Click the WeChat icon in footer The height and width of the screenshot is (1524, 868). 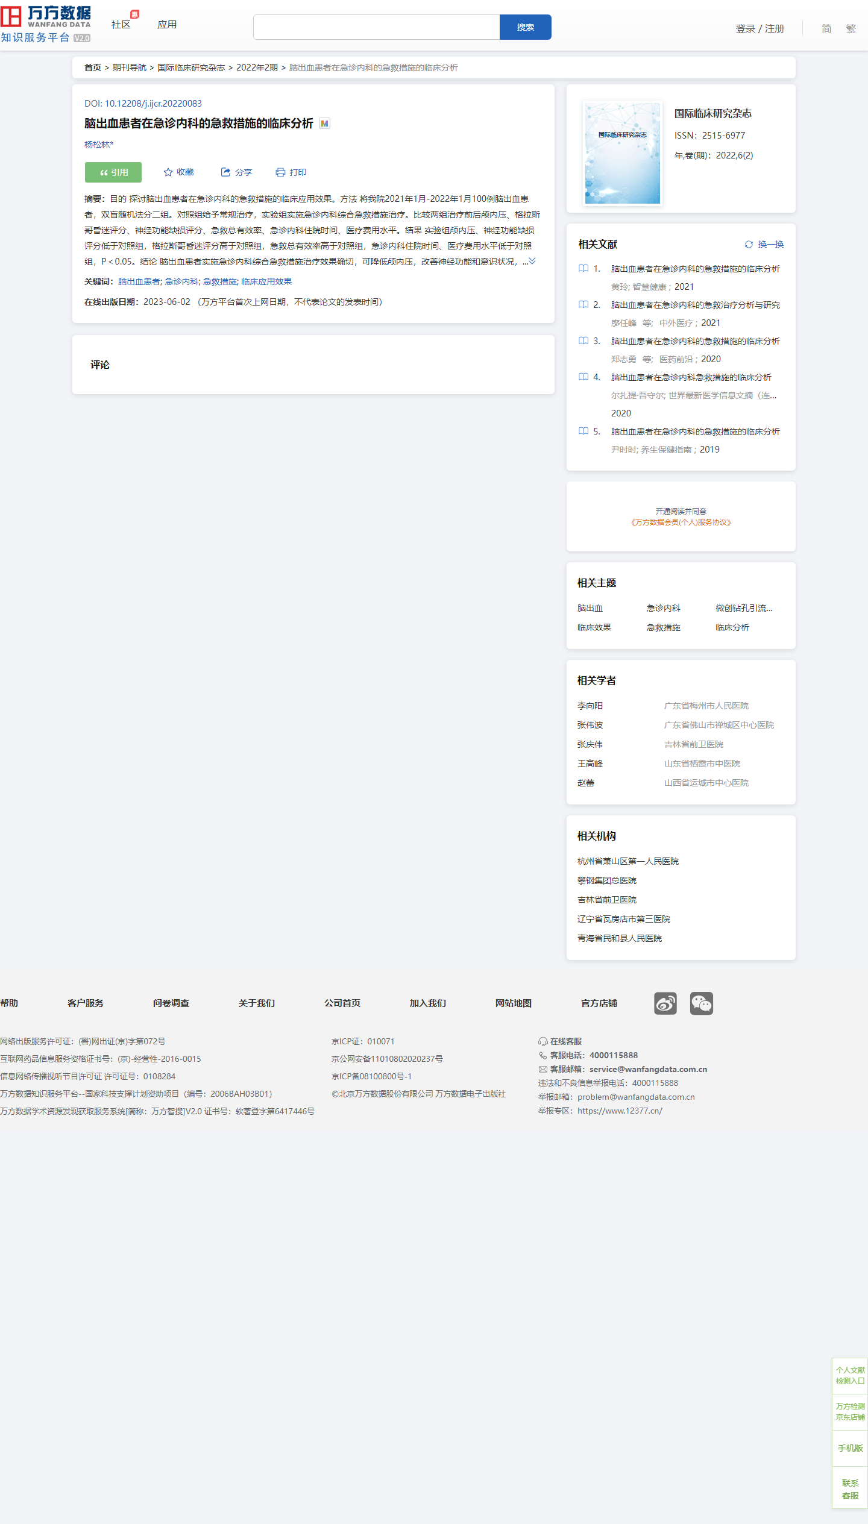(702, 1003)
